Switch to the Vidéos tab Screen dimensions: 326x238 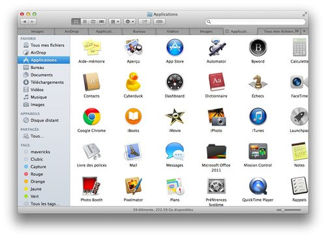tap(173, 31)
